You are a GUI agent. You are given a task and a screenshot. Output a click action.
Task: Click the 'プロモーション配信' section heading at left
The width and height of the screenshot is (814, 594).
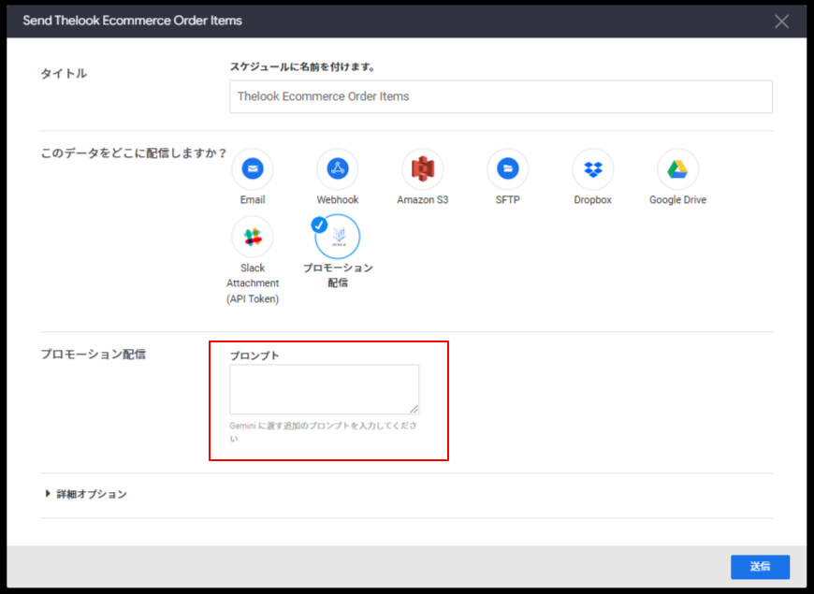coord(94,355)
